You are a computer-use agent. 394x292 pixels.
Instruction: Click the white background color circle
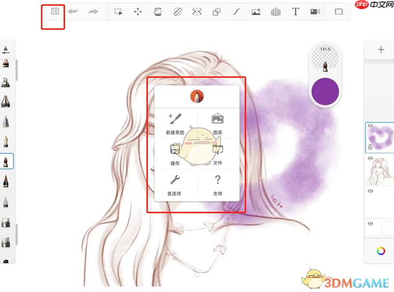coord(387,228)
